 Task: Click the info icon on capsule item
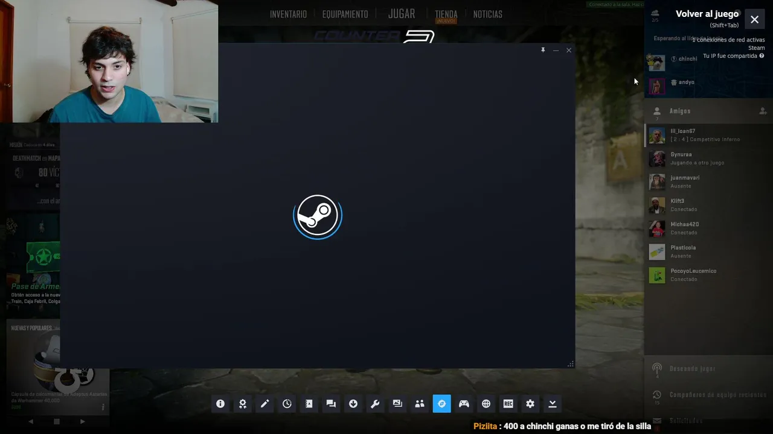[x=103, y=407]
